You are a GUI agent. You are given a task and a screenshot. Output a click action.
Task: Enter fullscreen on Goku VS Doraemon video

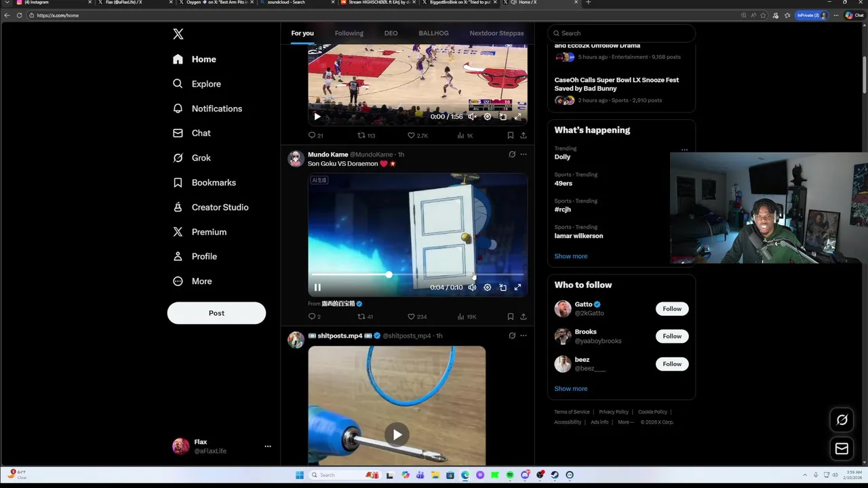(517, 287)
